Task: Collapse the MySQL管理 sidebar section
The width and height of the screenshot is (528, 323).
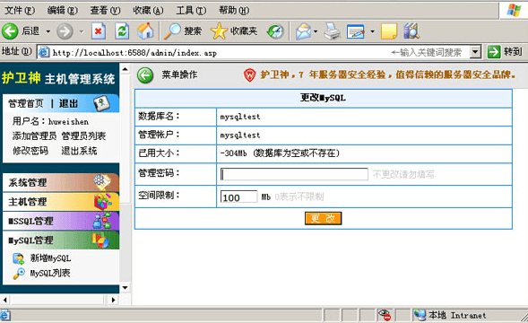Action: 61,240
